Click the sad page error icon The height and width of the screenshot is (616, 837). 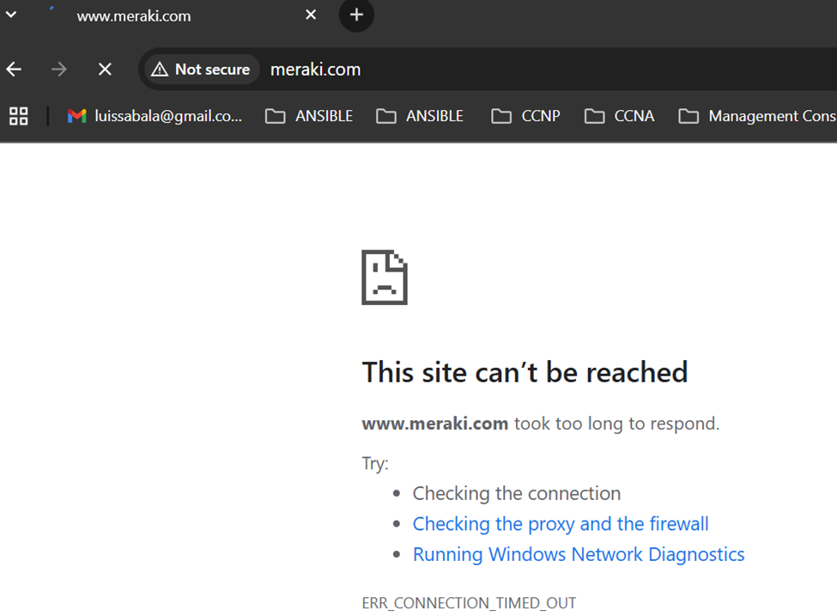(385, 278)
